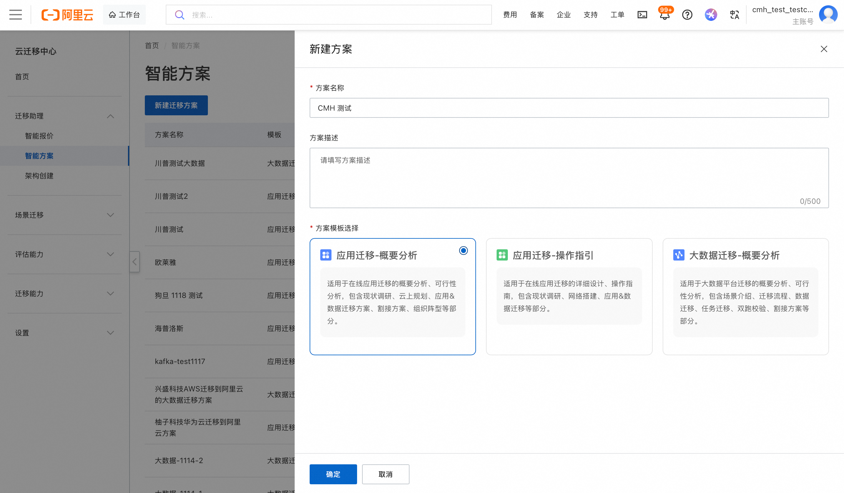The height and width of the screenshot is (493, 844).
Task: Expand the 评估能力 sidebar section
Action: (110, 254)
